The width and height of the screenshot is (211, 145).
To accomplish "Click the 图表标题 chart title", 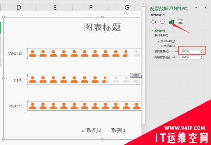I will 102,27.
